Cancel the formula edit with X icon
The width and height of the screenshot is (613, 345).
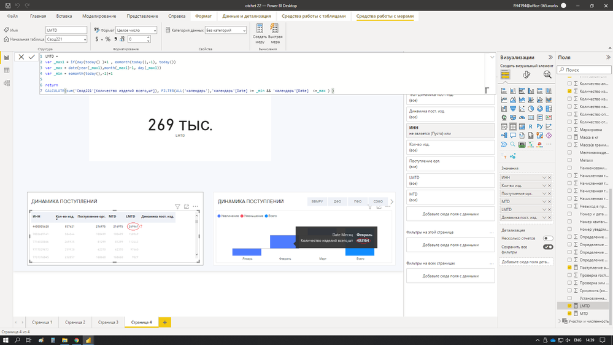pos(21,57)
